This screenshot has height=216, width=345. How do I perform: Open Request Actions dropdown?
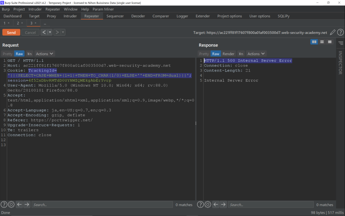(x=45, y=54)
